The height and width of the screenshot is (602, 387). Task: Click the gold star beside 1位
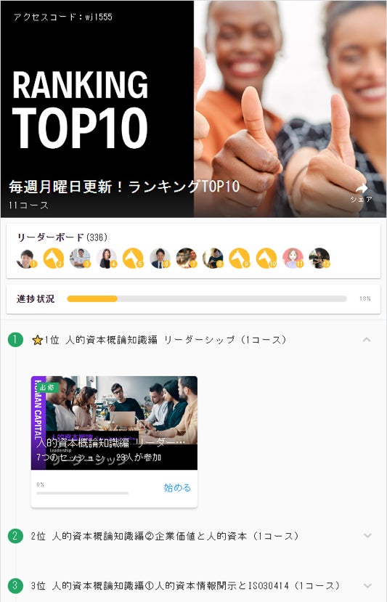click(x=37, y=340)
